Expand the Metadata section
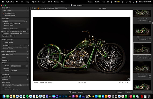This screenshot has height=99, width=153. pyautogui.click(x=1, y=74)
